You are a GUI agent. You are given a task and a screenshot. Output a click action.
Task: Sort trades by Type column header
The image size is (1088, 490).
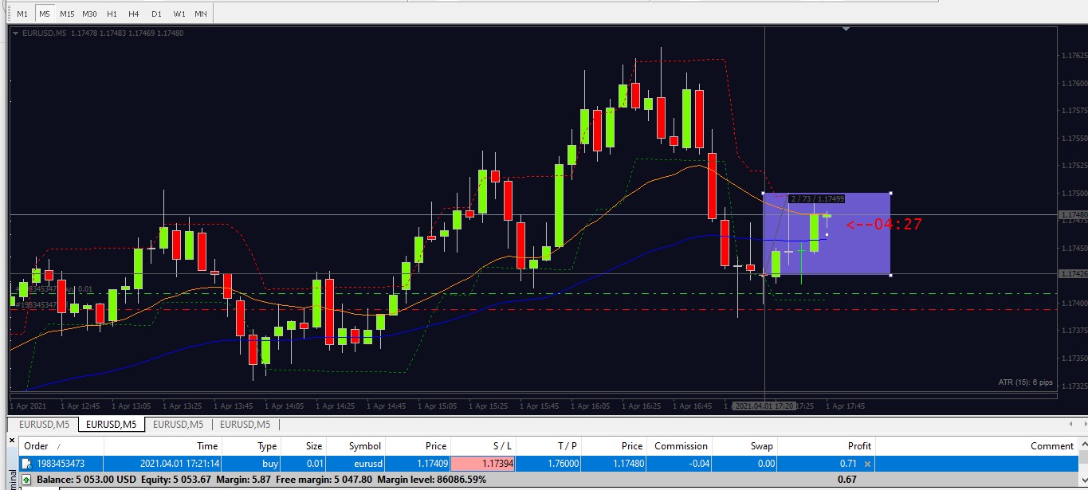(252, 446)
